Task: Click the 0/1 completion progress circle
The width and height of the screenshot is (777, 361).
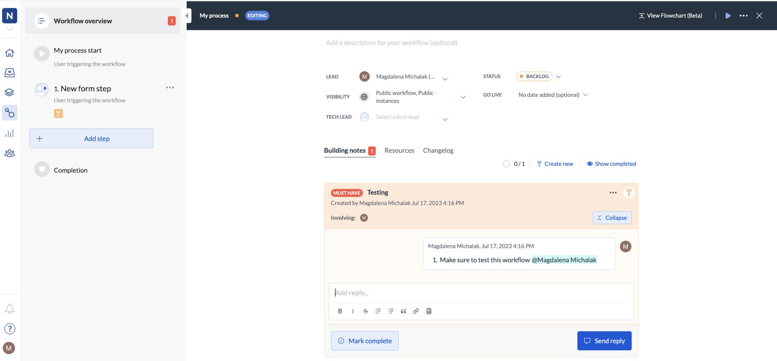Action: point(507,164)
